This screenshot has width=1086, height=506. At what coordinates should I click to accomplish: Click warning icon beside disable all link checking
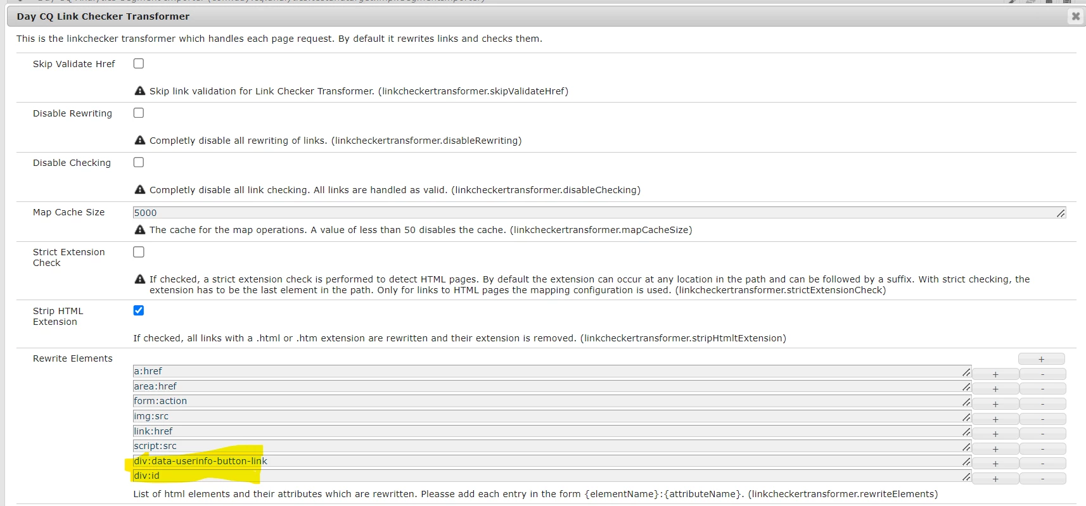point(140,189)
